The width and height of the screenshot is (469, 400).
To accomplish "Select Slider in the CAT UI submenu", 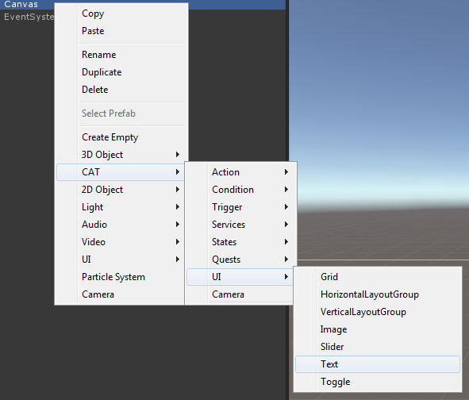I will [378, 347].
